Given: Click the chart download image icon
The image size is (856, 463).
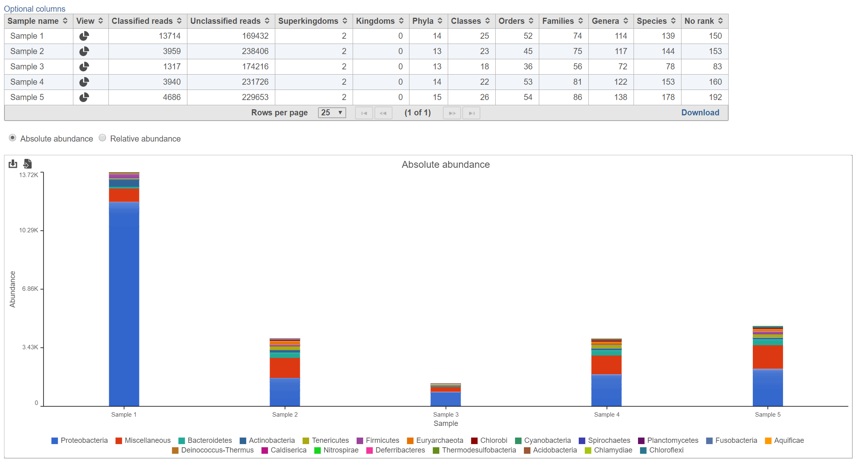Looking at the screenshot, I should pos(13,164).
